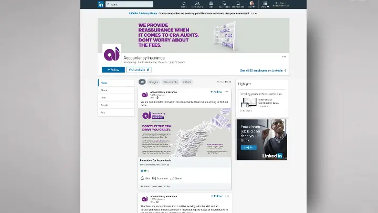The height and width of the screenshot is (213, 378).
Task: Open the Work apps grid dropdown
Action: pyautogui.click(x=265, y=4)
